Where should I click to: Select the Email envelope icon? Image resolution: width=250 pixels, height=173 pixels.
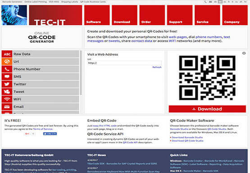7,106
